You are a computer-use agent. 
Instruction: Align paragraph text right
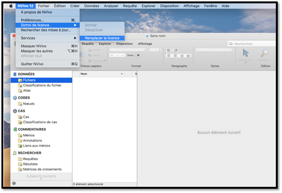pos(182,55)
